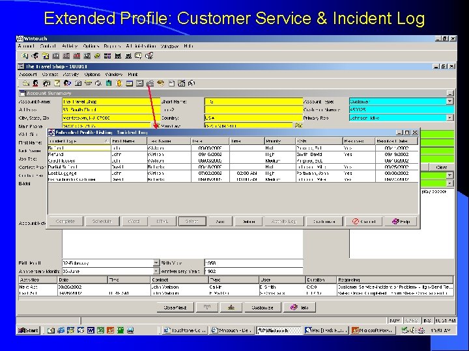
Task: Click the last icon in Travel Shop toolbar
Action: (x=192, y=84)
